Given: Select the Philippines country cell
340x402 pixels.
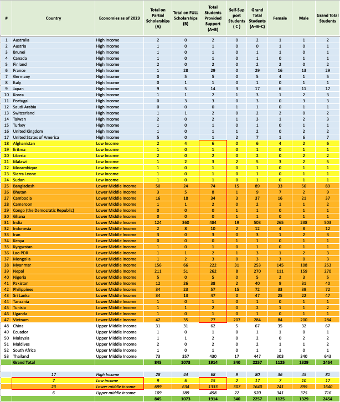Looking at the screenshot, I should [53, 289].
